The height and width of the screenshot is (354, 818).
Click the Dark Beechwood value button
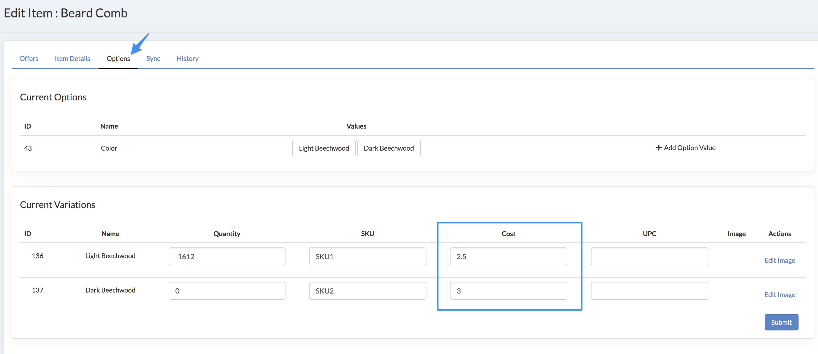pyautogui.click(x=389, y=148)
